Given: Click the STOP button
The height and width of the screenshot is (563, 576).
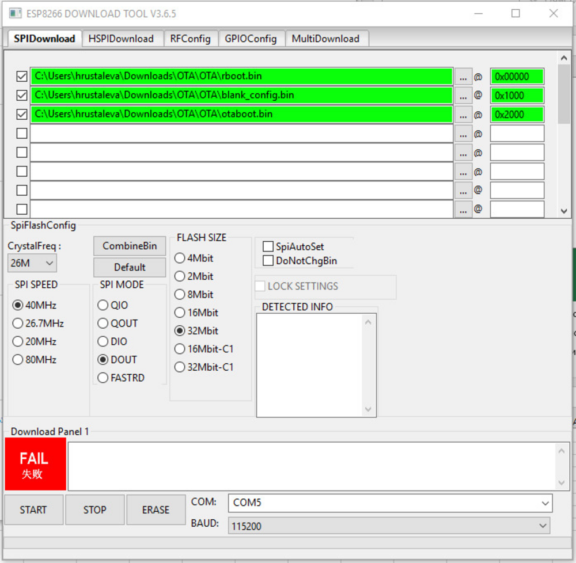Looking at the screenshot, I should pos(95,510).
